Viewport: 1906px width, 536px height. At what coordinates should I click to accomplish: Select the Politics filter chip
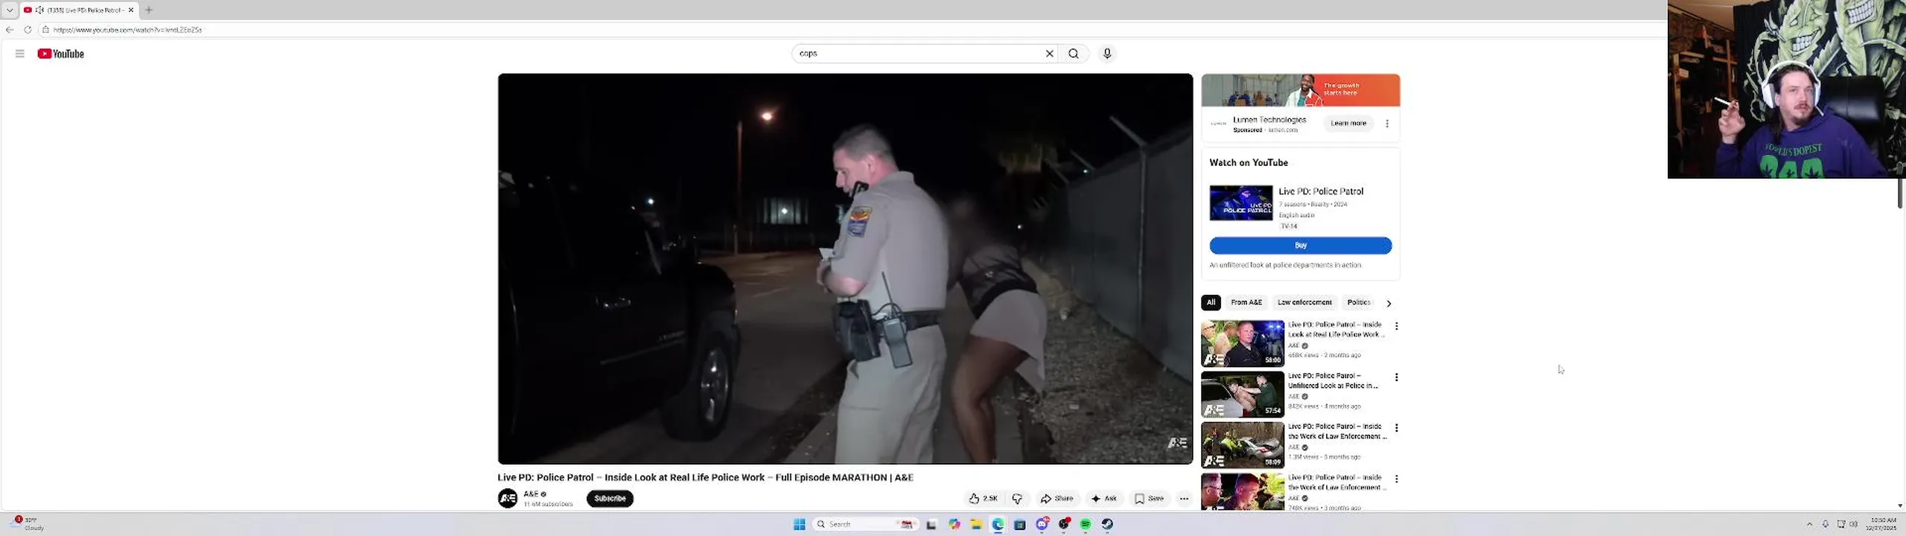click(x=1359, y=303)
